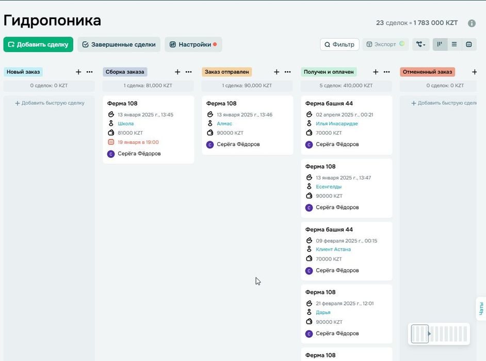Viewport: 486px width, 361px height.
Task: Add a deal to Сборка заказа column
Action: point(177,72)
